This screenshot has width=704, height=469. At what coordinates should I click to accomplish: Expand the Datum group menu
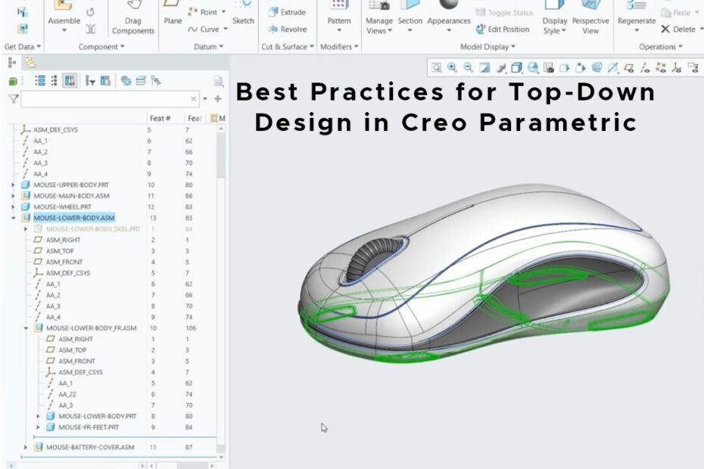click(208, 47)
